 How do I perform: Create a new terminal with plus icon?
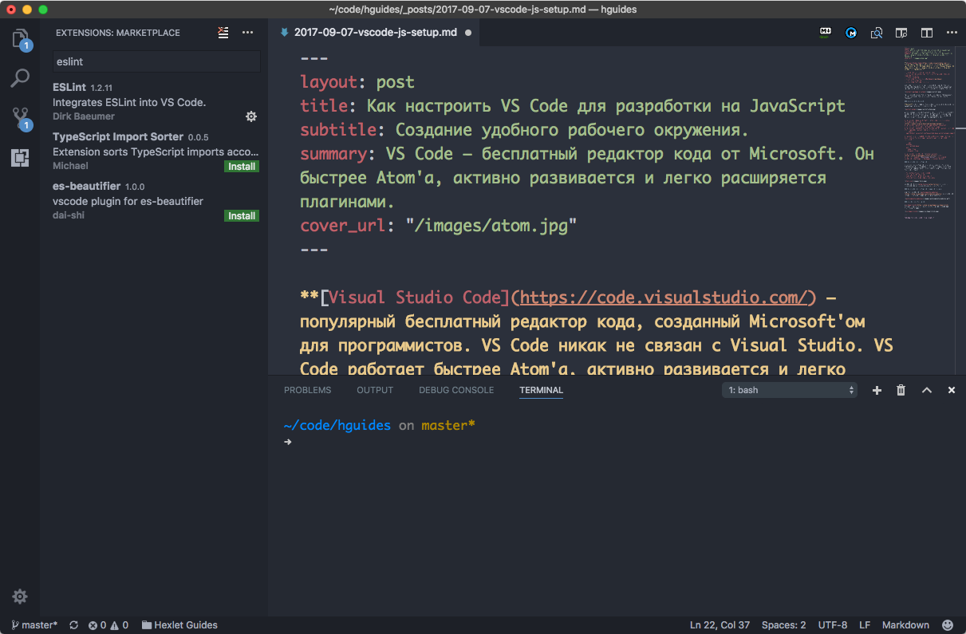877,390
